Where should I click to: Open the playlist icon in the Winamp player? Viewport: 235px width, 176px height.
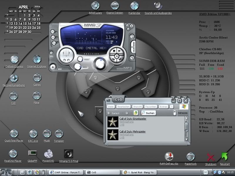coord(66,53)
